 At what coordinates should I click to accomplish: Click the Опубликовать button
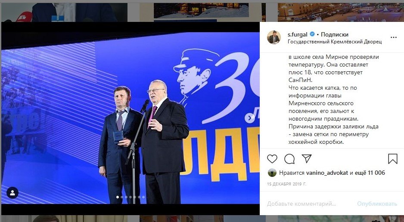click(x=377, y=204)
